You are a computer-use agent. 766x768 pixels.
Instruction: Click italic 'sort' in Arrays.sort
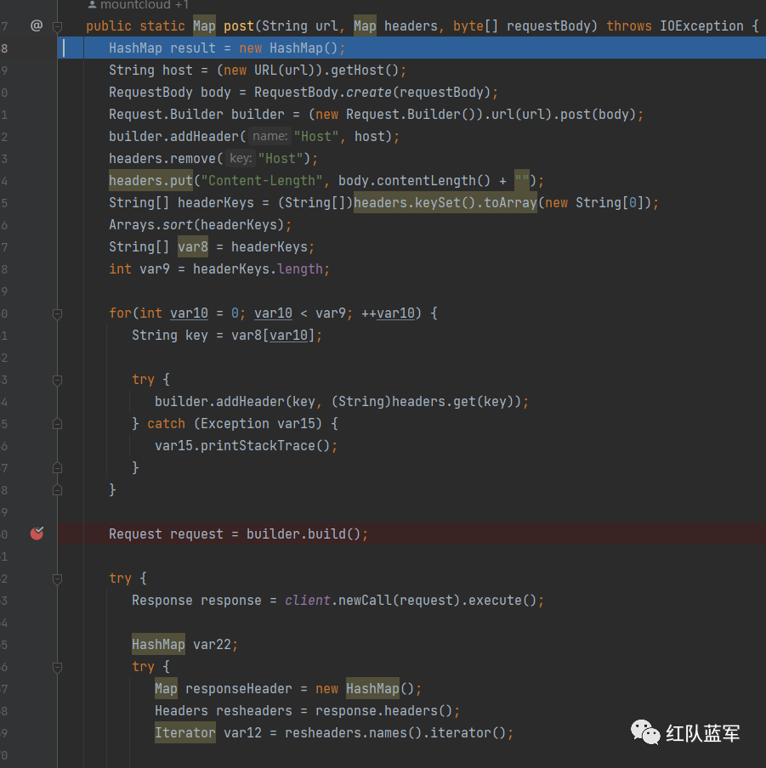pos(178,225)
